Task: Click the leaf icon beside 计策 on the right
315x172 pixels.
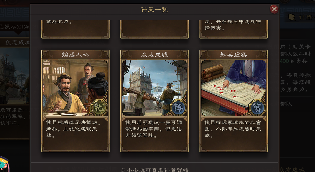Action: (292, 17)
